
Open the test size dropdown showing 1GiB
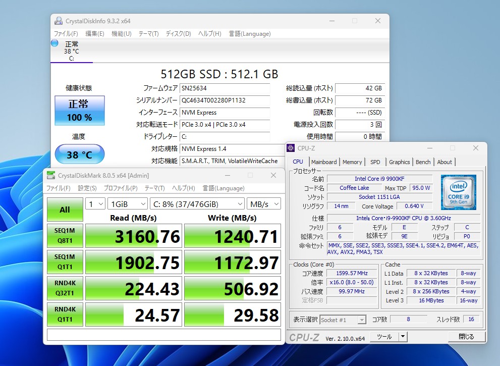(x=128, y=204)
